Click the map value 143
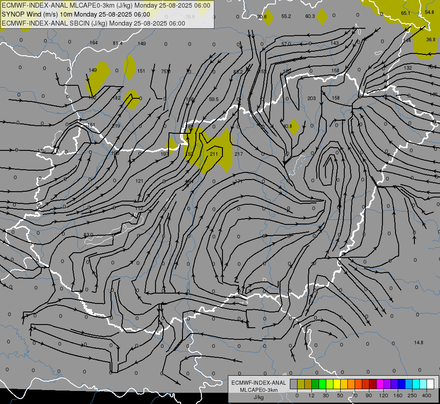 (x=334, y=43)
